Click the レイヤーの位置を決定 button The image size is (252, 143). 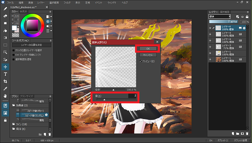[31, 45]
